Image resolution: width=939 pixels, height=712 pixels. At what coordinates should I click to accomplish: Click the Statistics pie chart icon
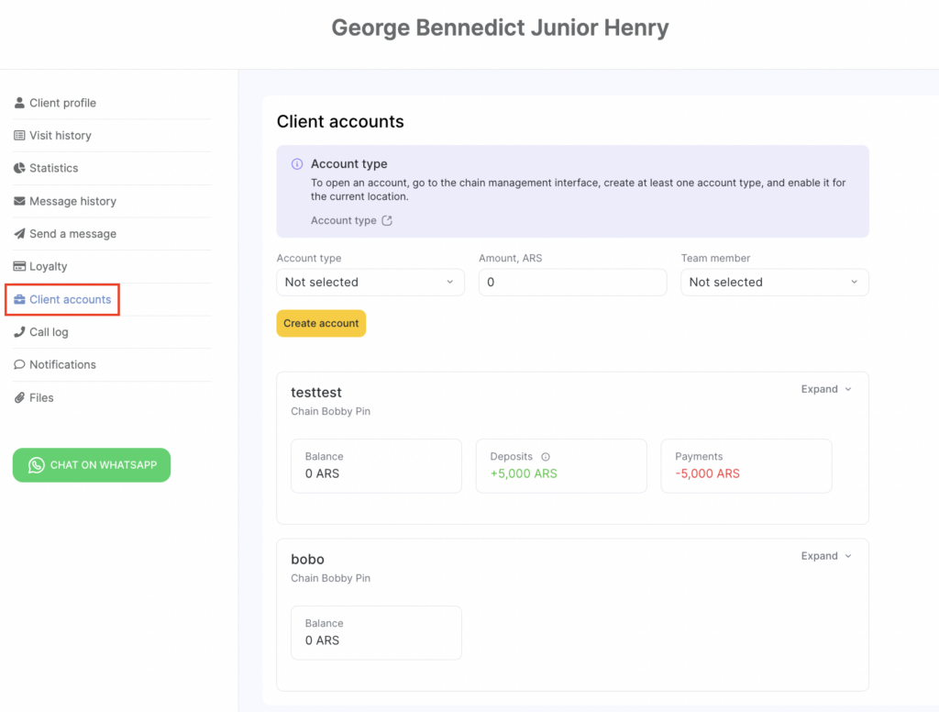[x=19, y=168]
